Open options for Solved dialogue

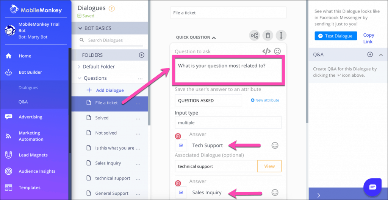coord(138,119)
